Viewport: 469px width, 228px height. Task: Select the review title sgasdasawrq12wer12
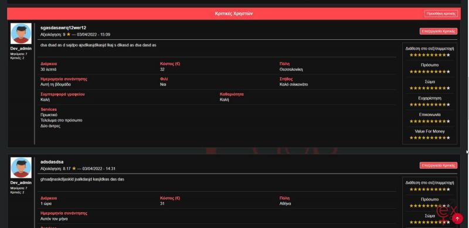click(x=63, y=28)
